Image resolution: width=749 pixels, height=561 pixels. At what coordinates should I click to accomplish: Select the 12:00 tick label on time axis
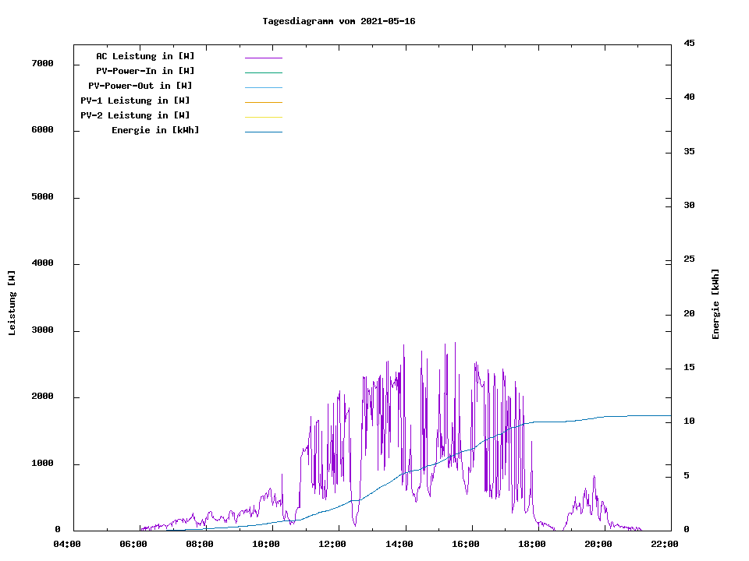click(x=333, y=544)
